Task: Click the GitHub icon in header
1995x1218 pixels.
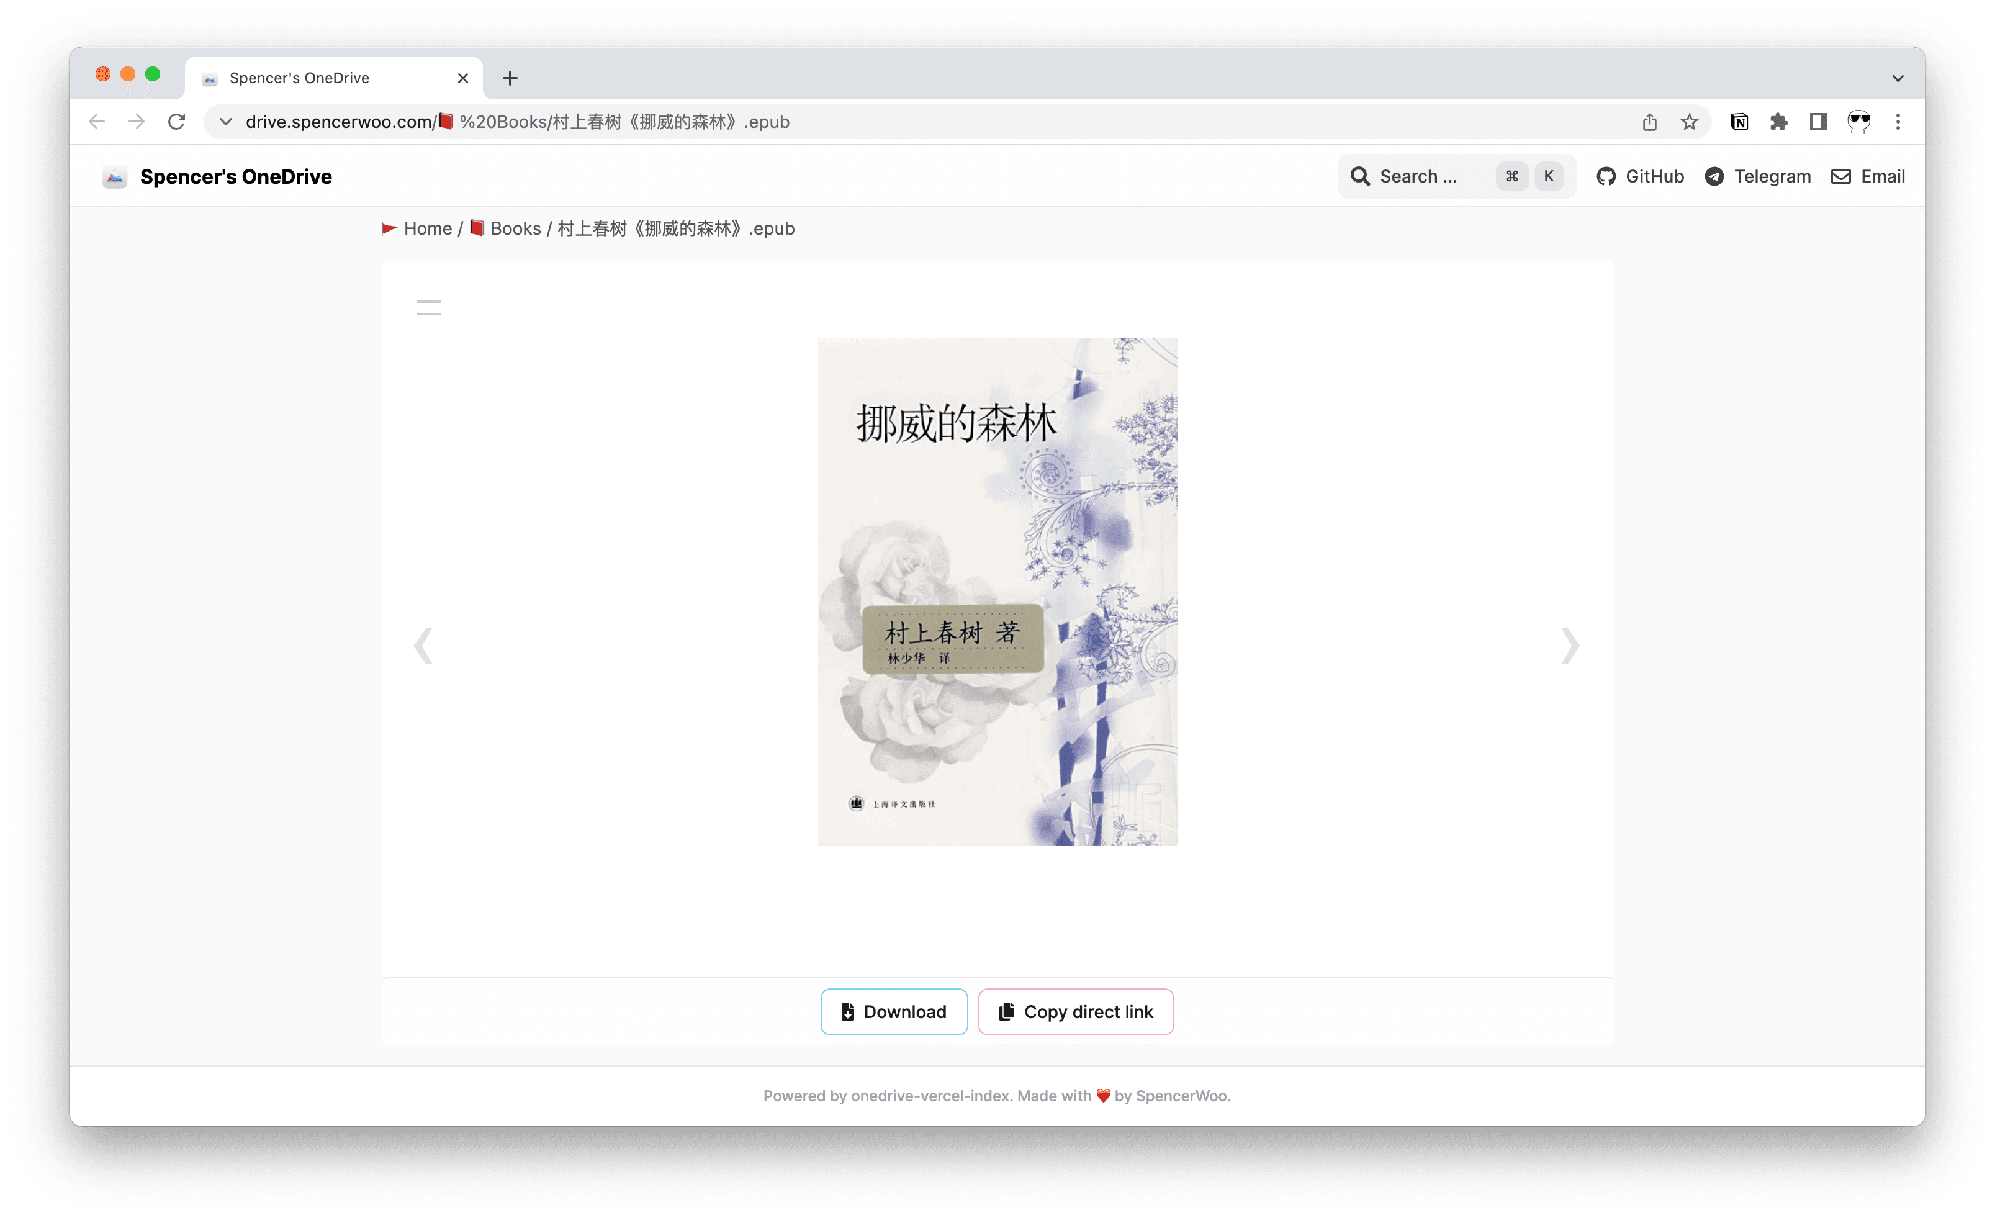Action: pyautogui.click(x=1605, y=177)
